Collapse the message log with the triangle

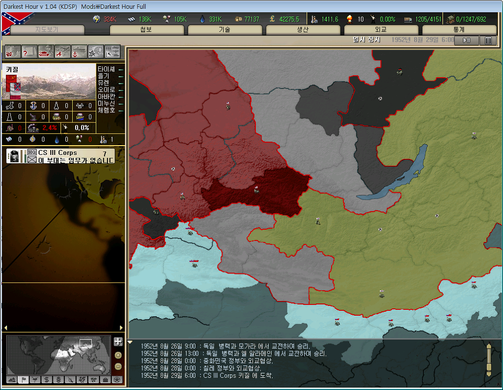pos(130,342)
